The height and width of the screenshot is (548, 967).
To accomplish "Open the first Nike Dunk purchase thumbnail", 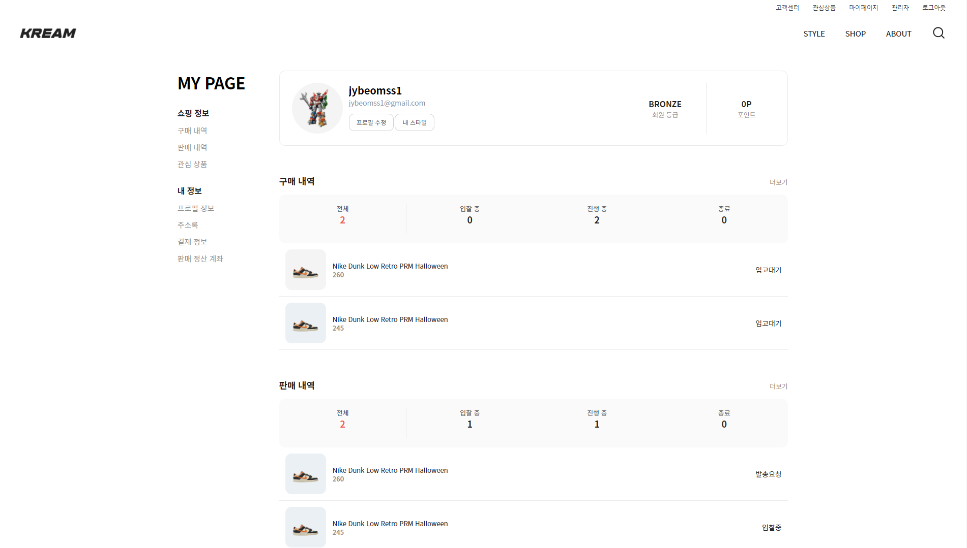I will [305, 270].
